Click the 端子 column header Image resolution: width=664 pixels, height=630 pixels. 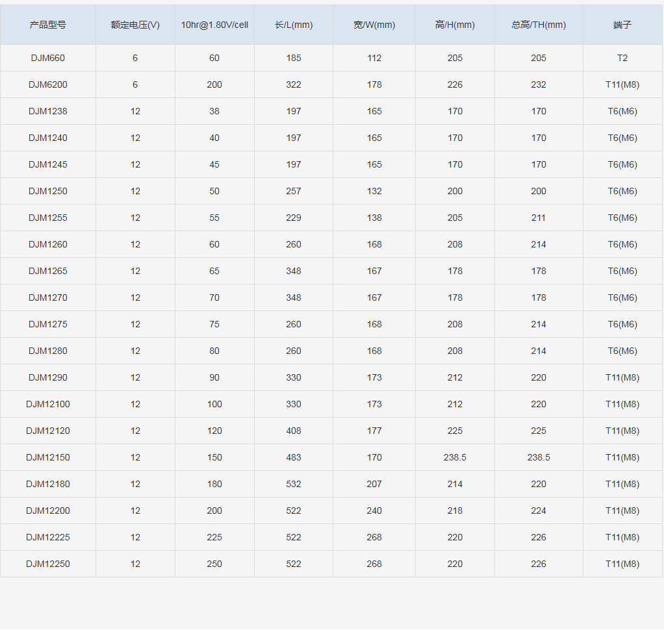[x=622, y=25]
